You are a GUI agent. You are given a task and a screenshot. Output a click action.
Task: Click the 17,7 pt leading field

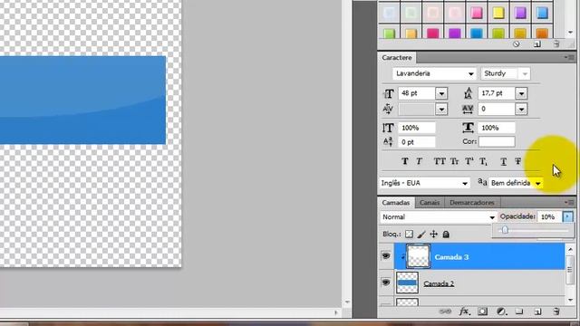click(x=497, y=93)
